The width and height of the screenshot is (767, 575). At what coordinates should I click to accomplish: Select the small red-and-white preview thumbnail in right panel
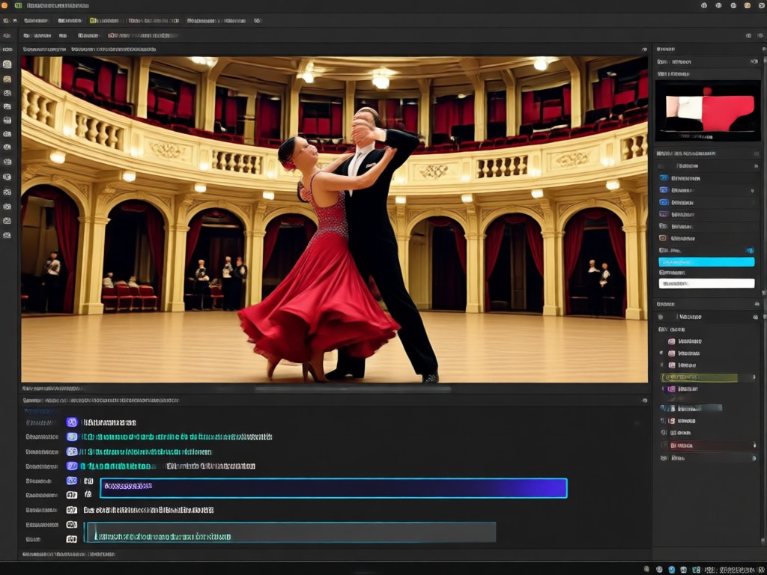coord(708,111)
